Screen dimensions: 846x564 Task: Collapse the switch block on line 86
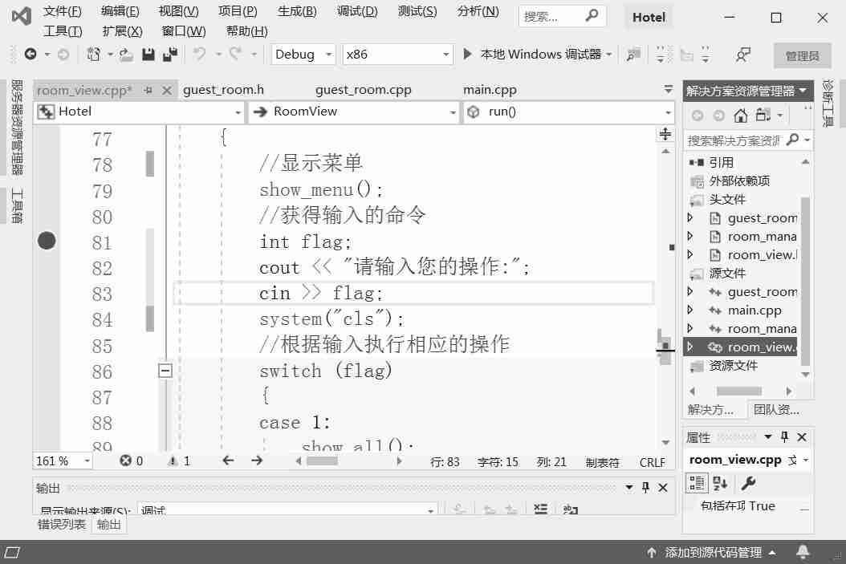(x=165, y=371)
